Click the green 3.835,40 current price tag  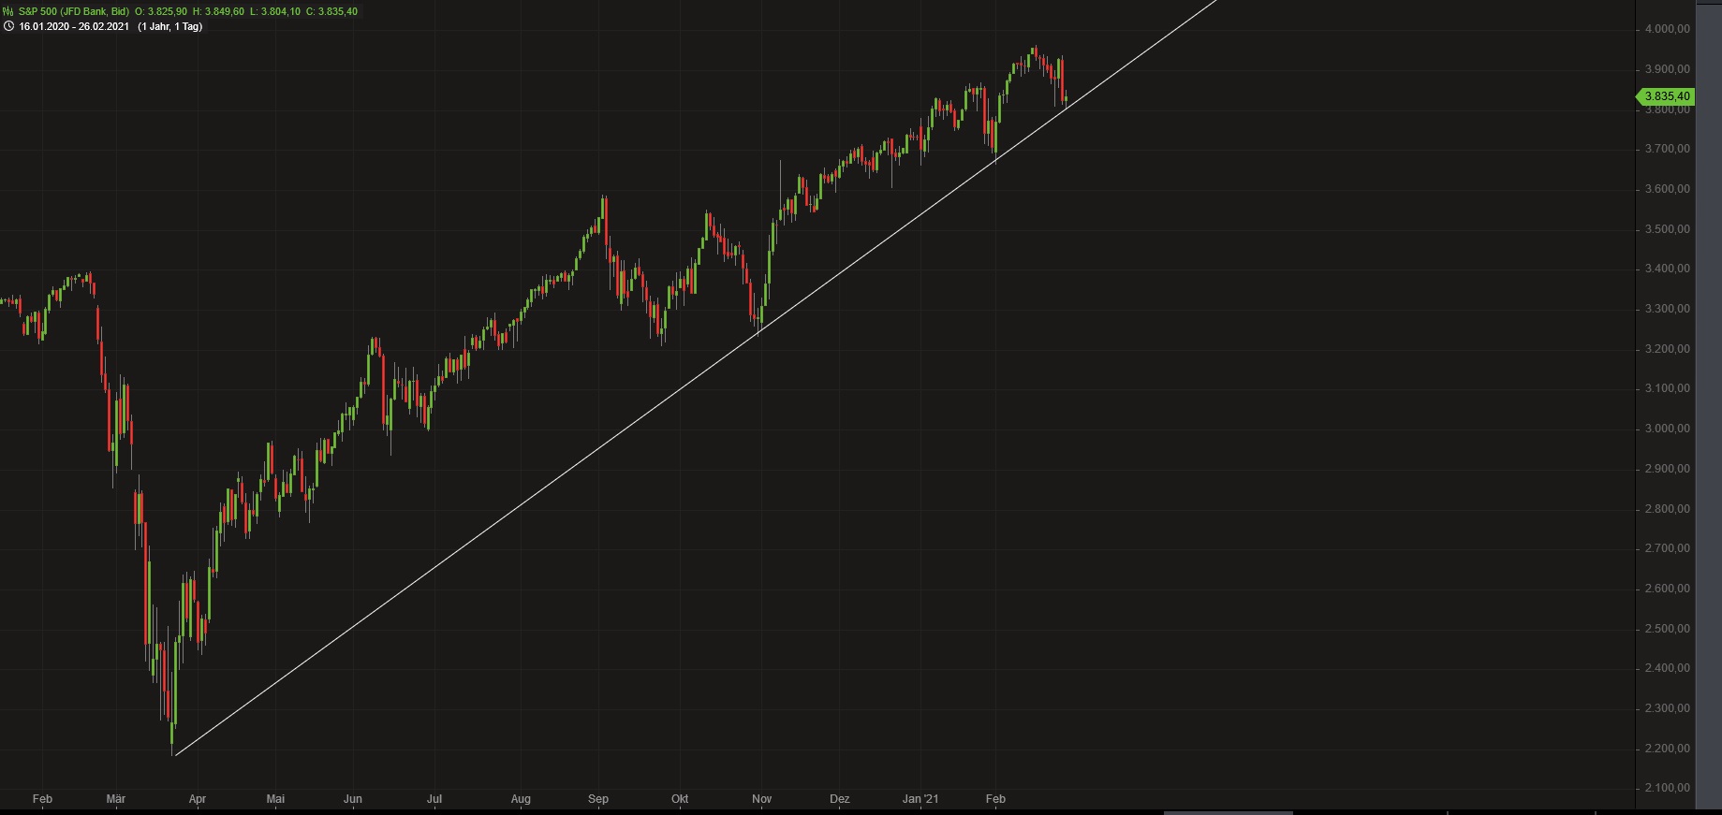(x=1667, y=96)
